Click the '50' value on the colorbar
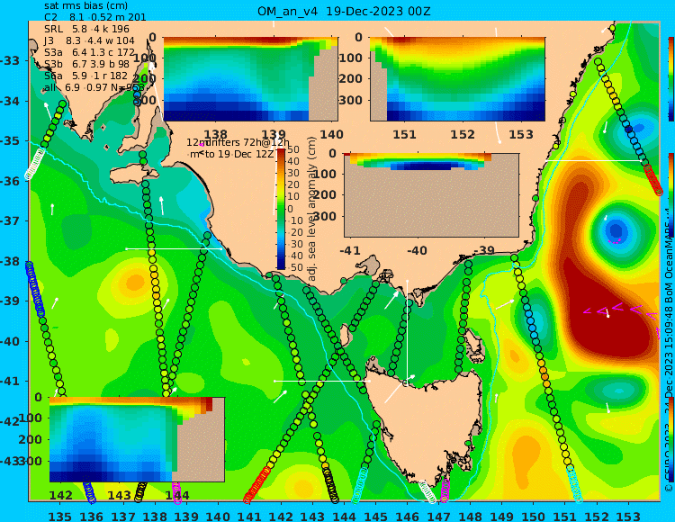 pos(293,149)
